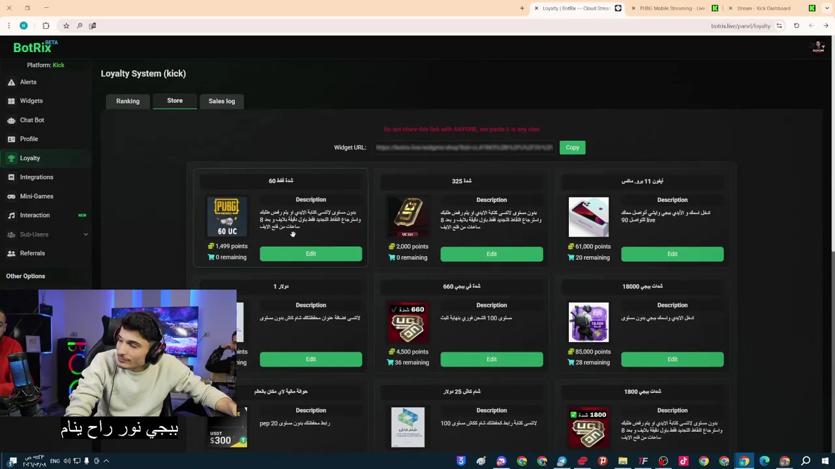Open the user avatar in header
Viewport: 835px width, 469px height.
[x=817, y=48]
